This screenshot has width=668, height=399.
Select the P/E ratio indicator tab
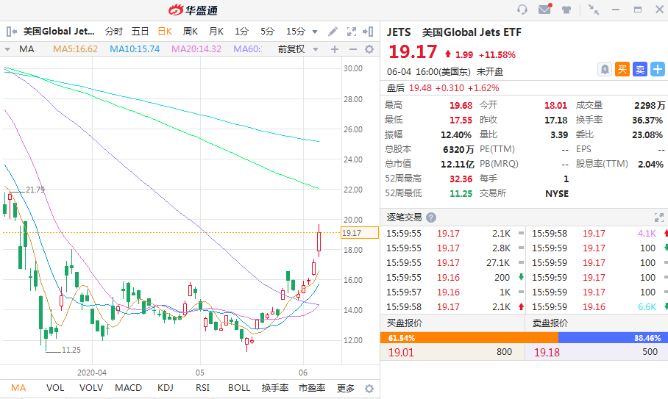[312, 388]
